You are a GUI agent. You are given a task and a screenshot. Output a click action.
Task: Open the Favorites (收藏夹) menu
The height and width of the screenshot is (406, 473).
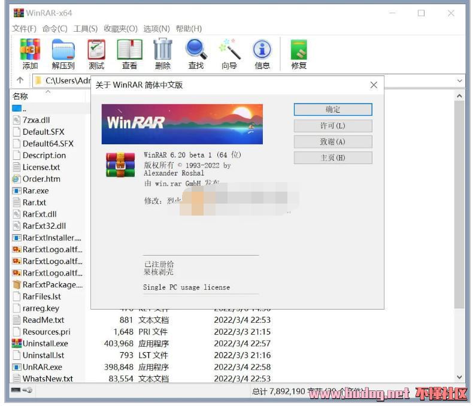point(120,29)
